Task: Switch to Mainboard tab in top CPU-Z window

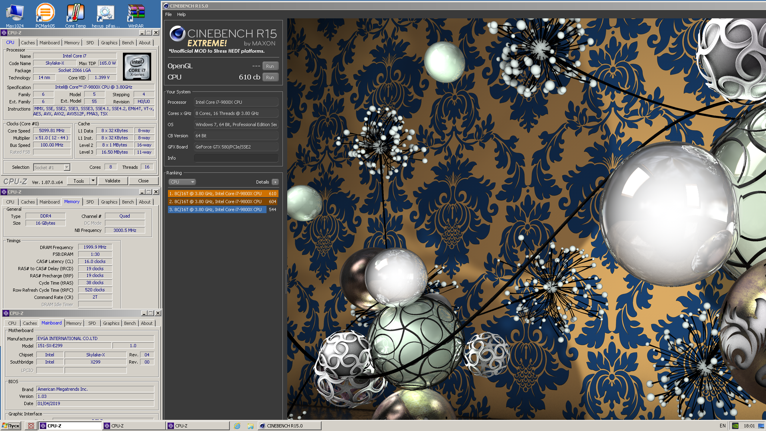Action: (x=49, y=43)
